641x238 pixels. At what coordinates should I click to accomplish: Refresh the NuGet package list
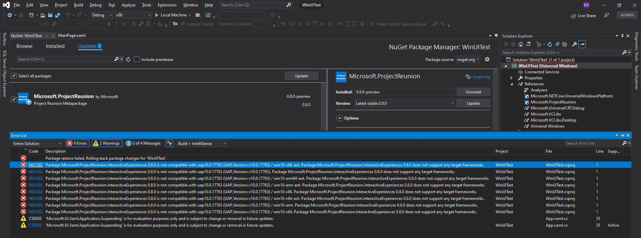[x=128, y=59]
